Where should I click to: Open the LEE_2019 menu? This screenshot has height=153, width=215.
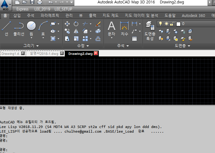pos(42,9)
